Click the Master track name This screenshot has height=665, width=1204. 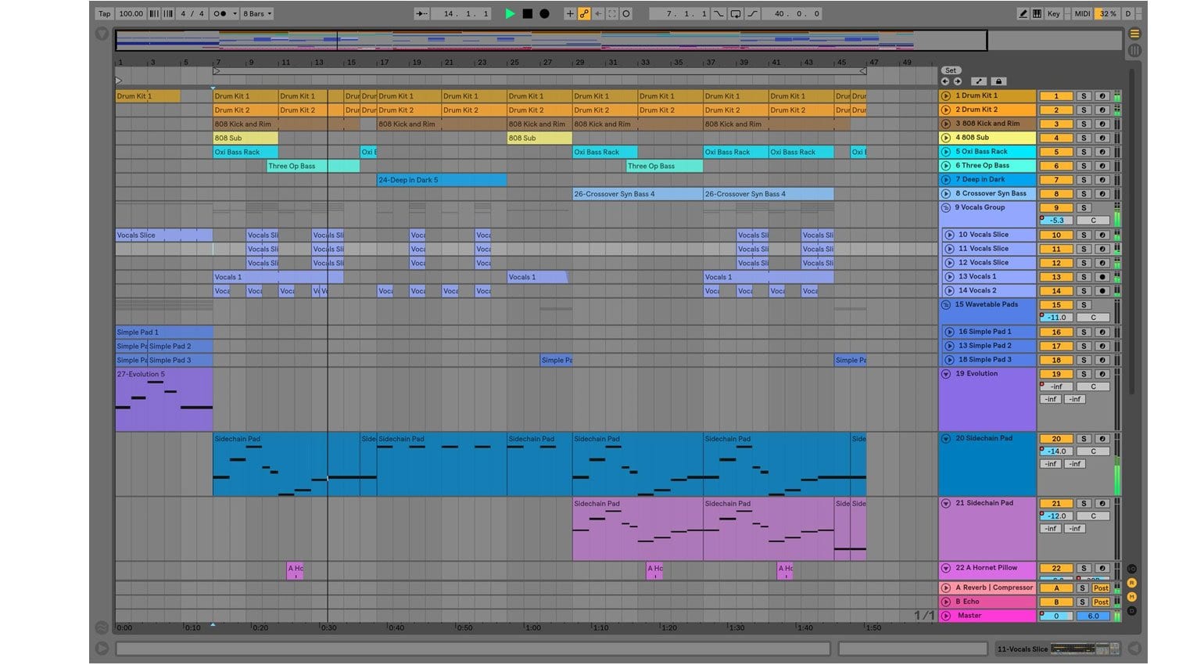969,616
